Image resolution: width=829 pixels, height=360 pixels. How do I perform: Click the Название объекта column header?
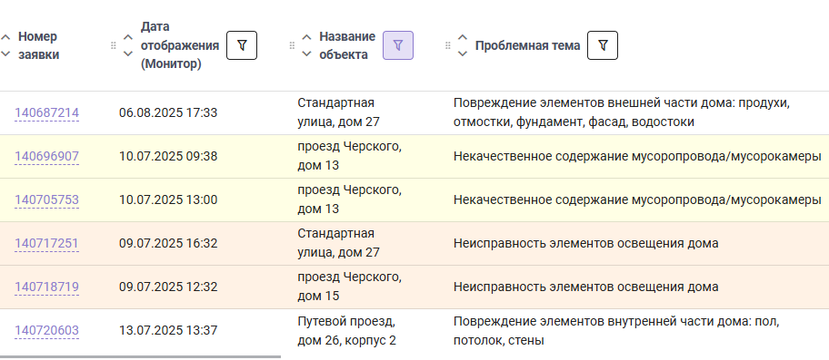(347, 45)
